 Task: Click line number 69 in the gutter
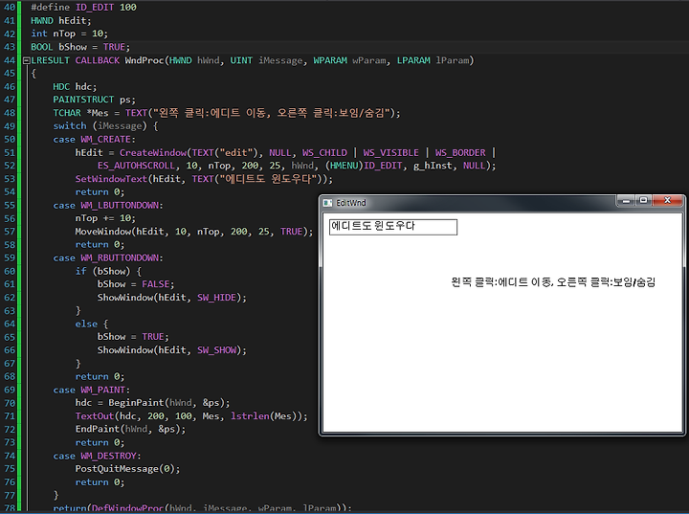[10, 390]
